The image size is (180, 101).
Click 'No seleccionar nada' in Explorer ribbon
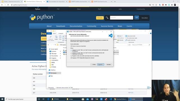[x=131, y=38]
